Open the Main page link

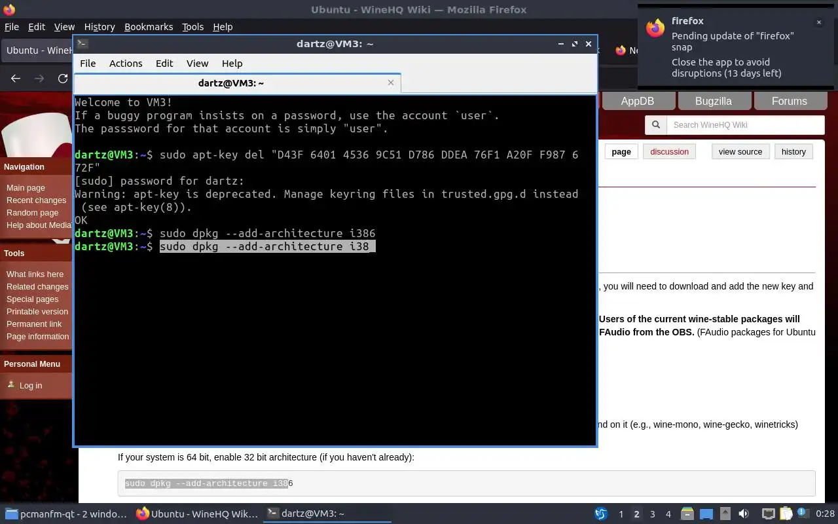(x=26, y=188)
